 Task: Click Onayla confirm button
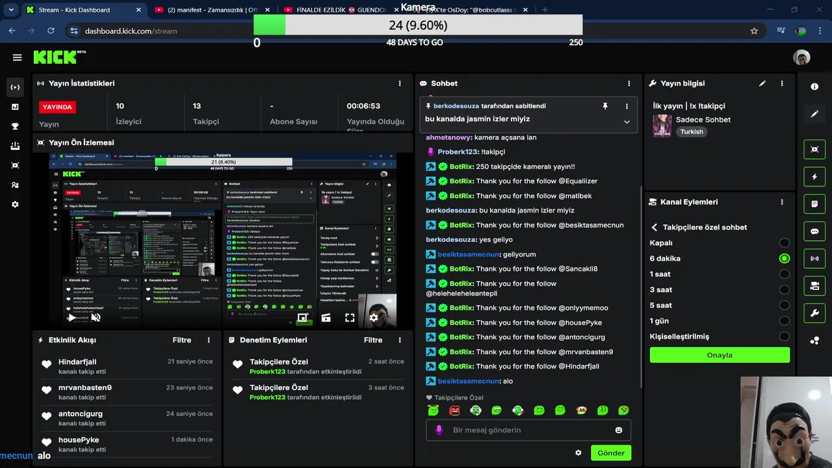click(x=720, y=355)
